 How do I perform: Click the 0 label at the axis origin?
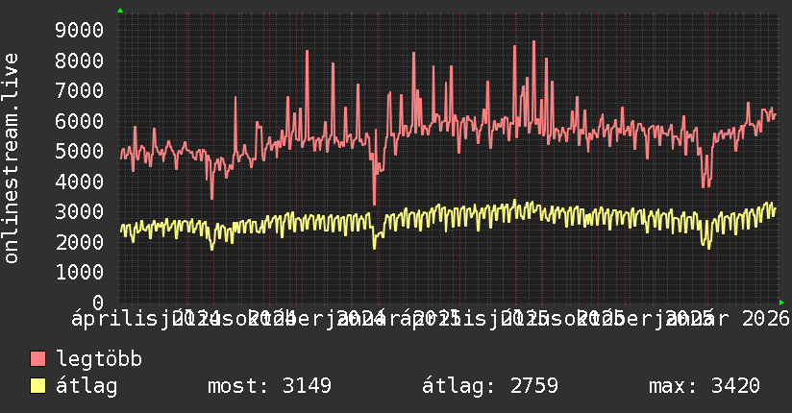pos(98,303)
